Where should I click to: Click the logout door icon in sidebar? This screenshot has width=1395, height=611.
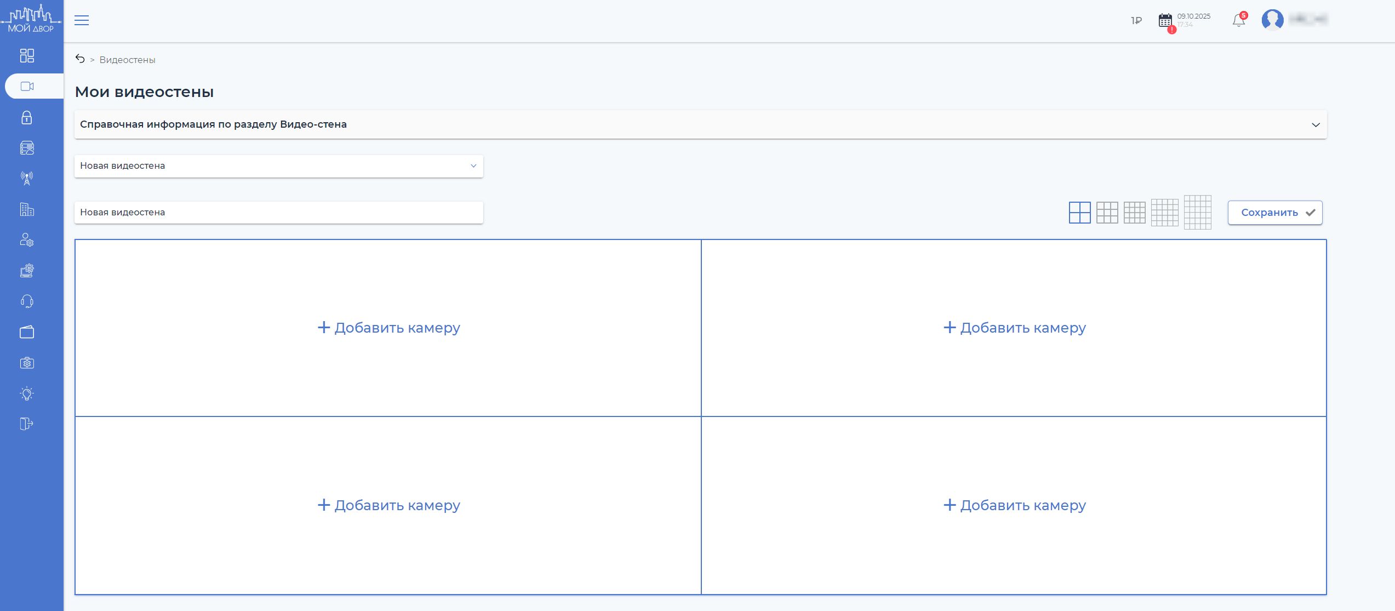pyautogui.click(x=27, y=424)
